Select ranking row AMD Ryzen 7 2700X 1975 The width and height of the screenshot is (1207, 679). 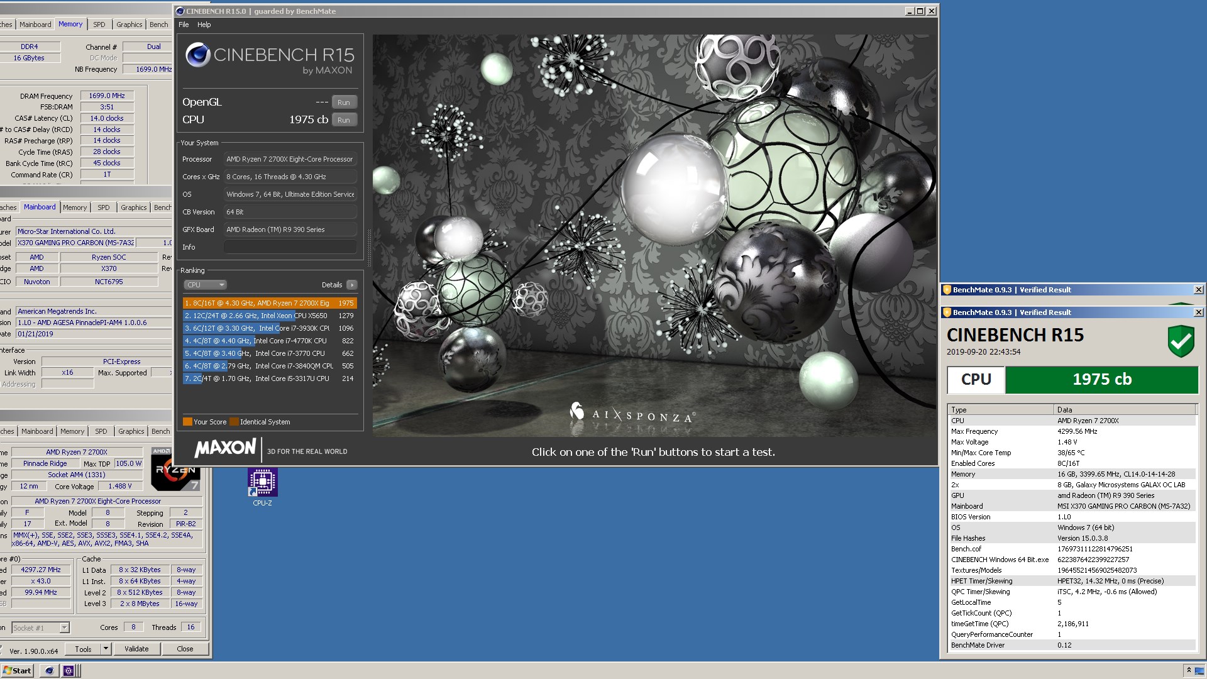(270, 303)
